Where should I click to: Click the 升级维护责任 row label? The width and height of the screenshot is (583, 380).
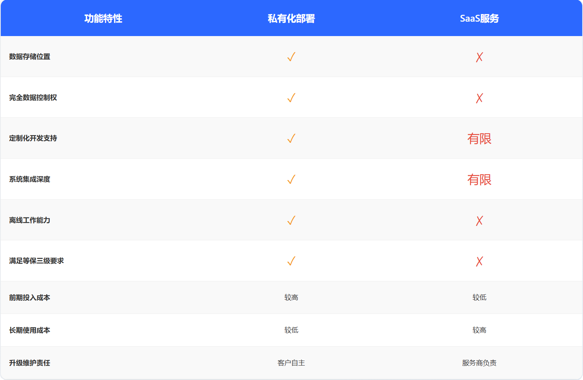[30, 363]
